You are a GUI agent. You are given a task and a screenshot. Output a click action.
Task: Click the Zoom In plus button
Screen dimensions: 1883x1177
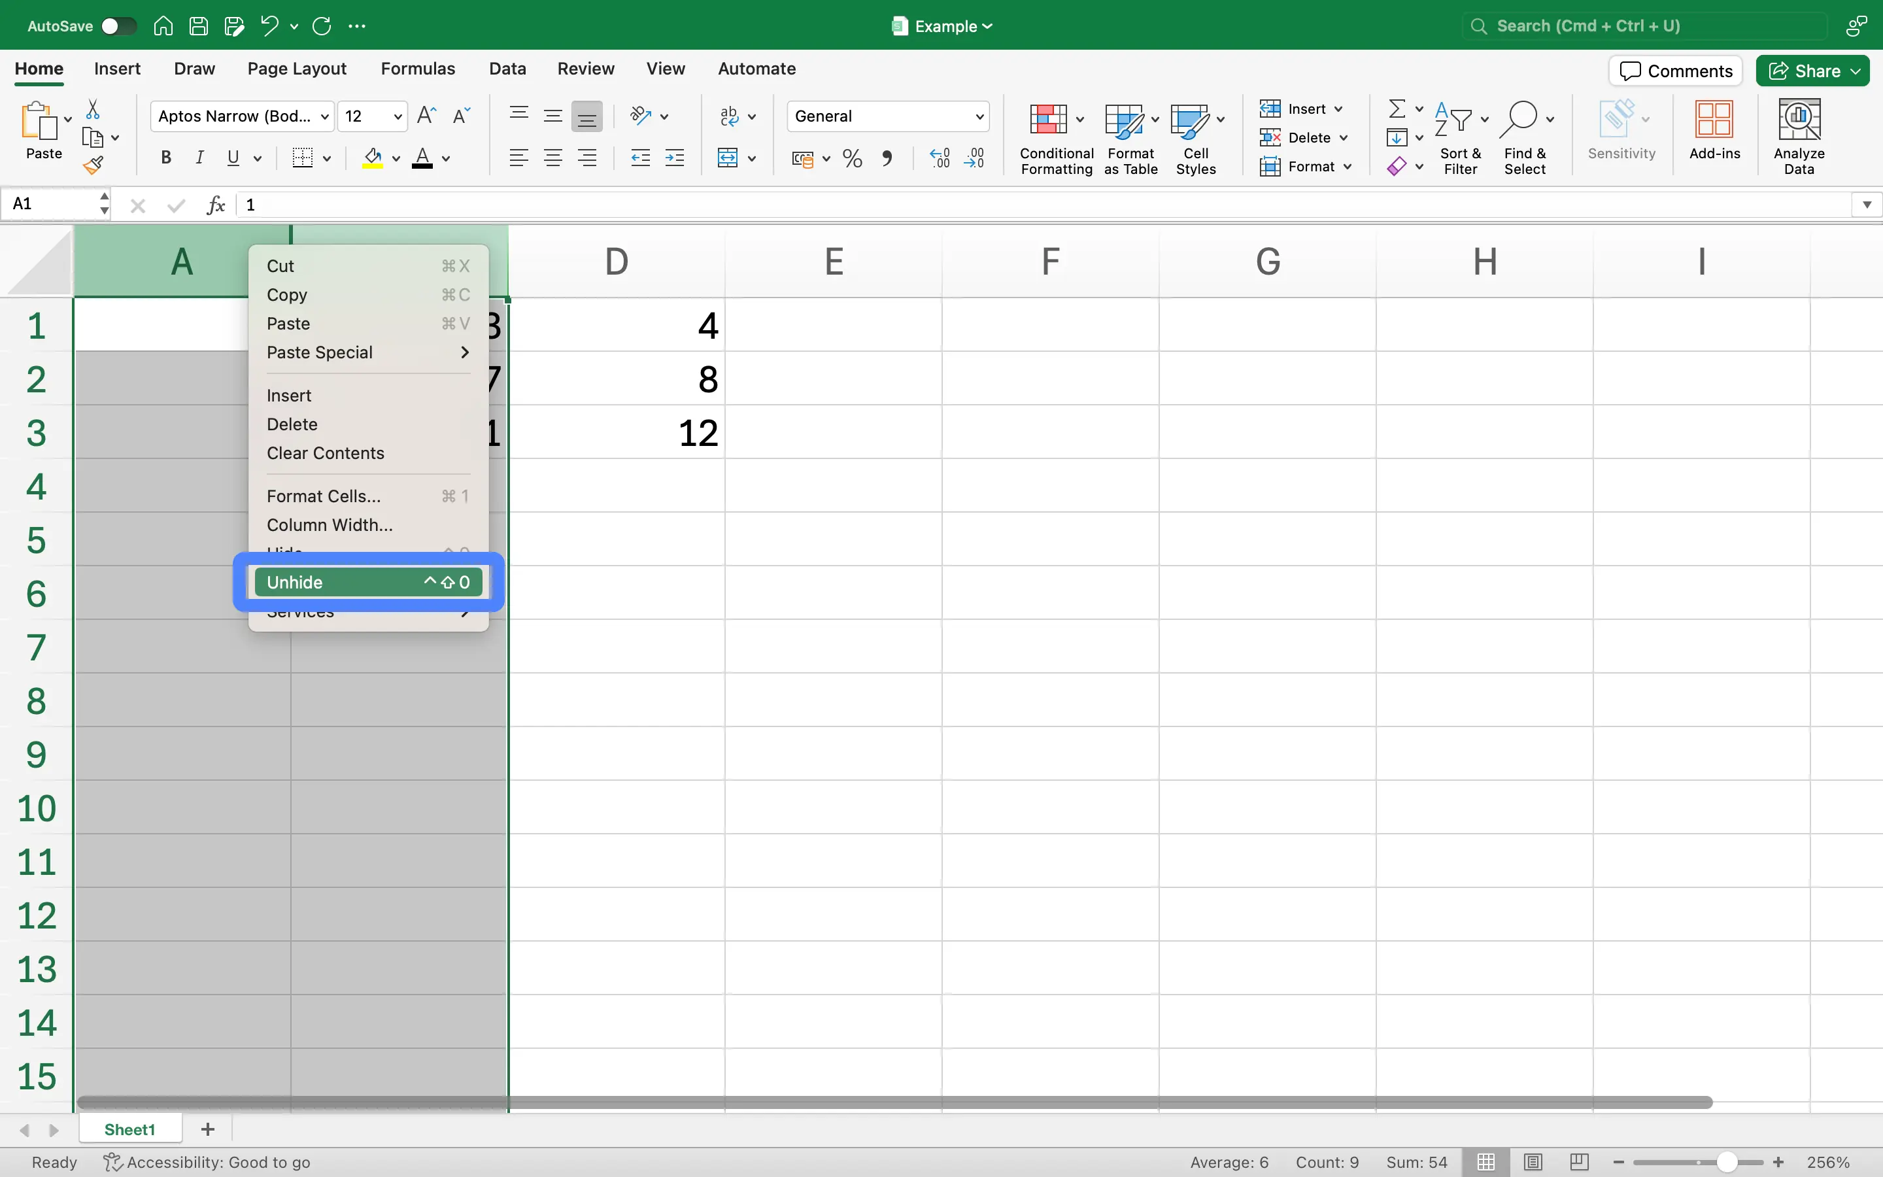tap(1779, 1161)
